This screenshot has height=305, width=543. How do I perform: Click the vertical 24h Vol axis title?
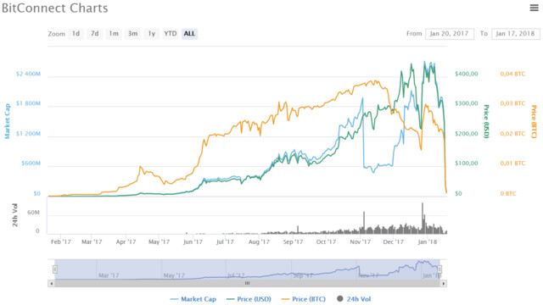[15, 215]
